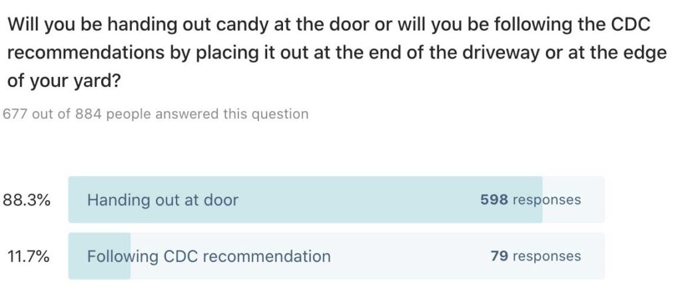Click the '677 out of 884 people answered' subtitle
Viewport: 682px width, 303px height.
[156, 114]
